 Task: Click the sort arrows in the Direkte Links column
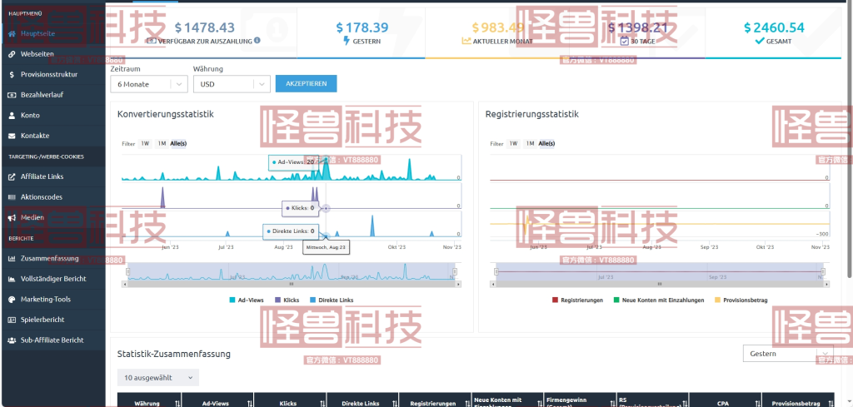[x=396, y=403]
